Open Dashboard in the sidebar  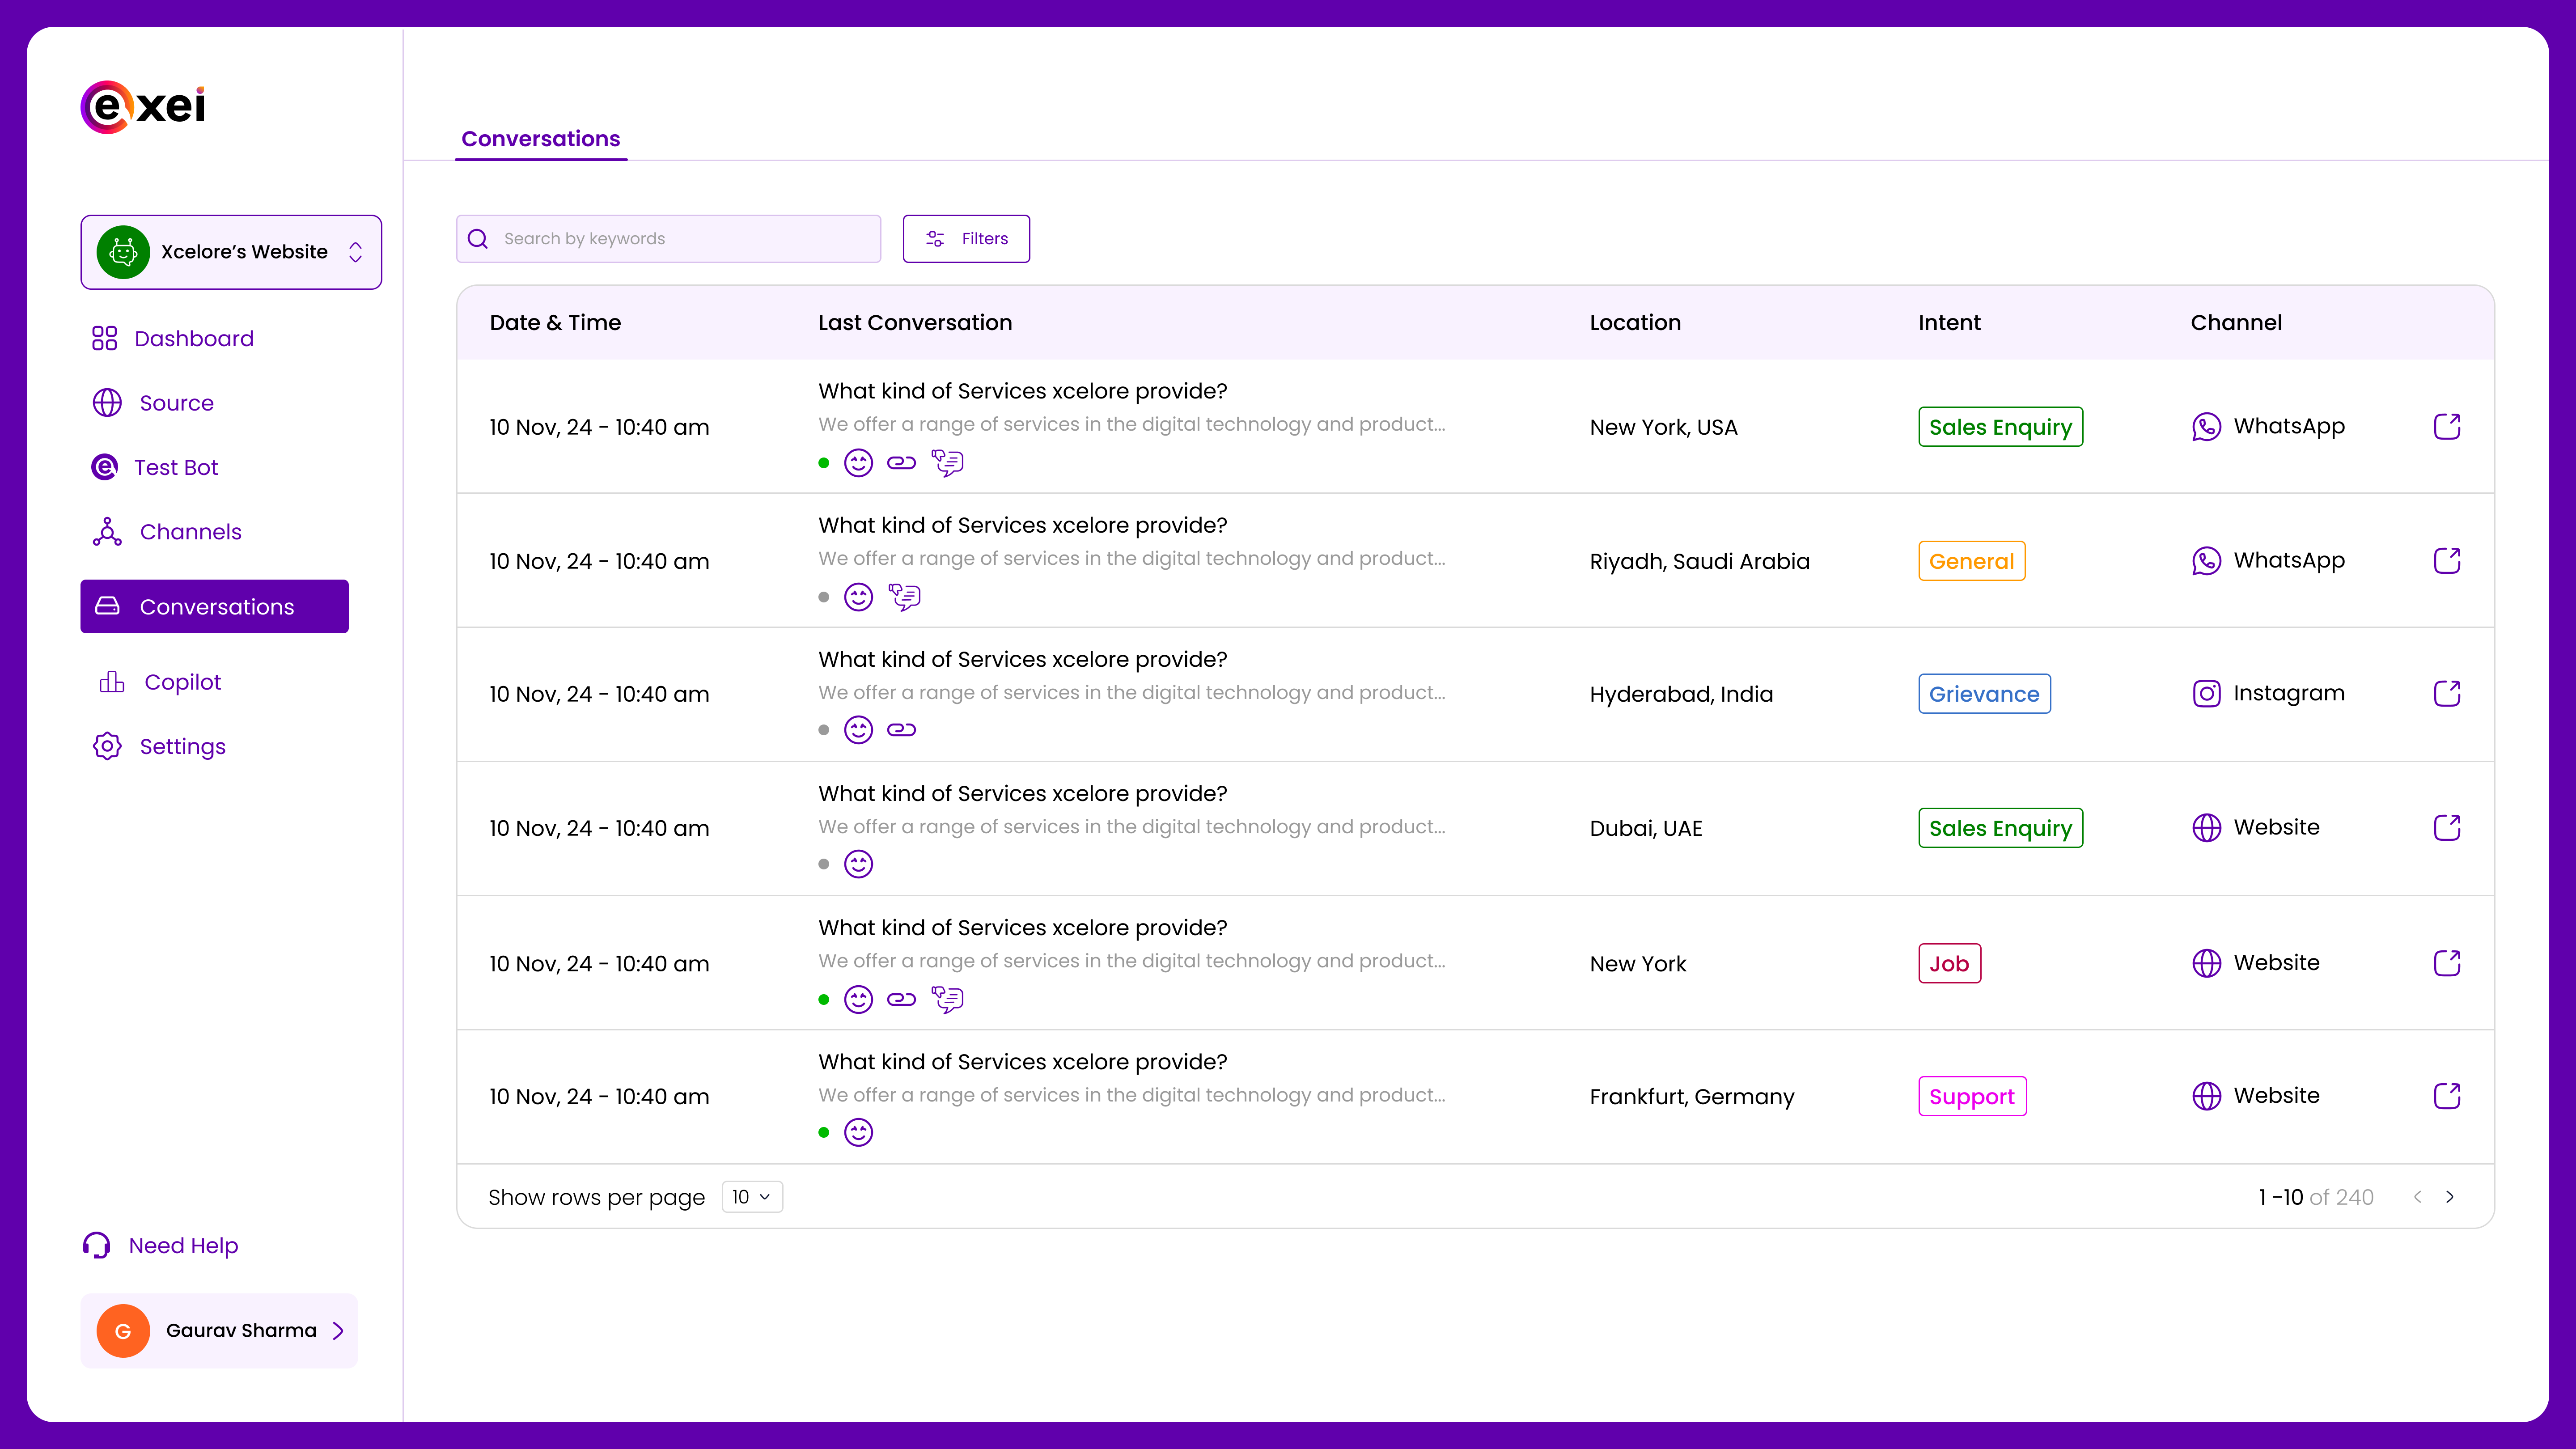[172, 339]
